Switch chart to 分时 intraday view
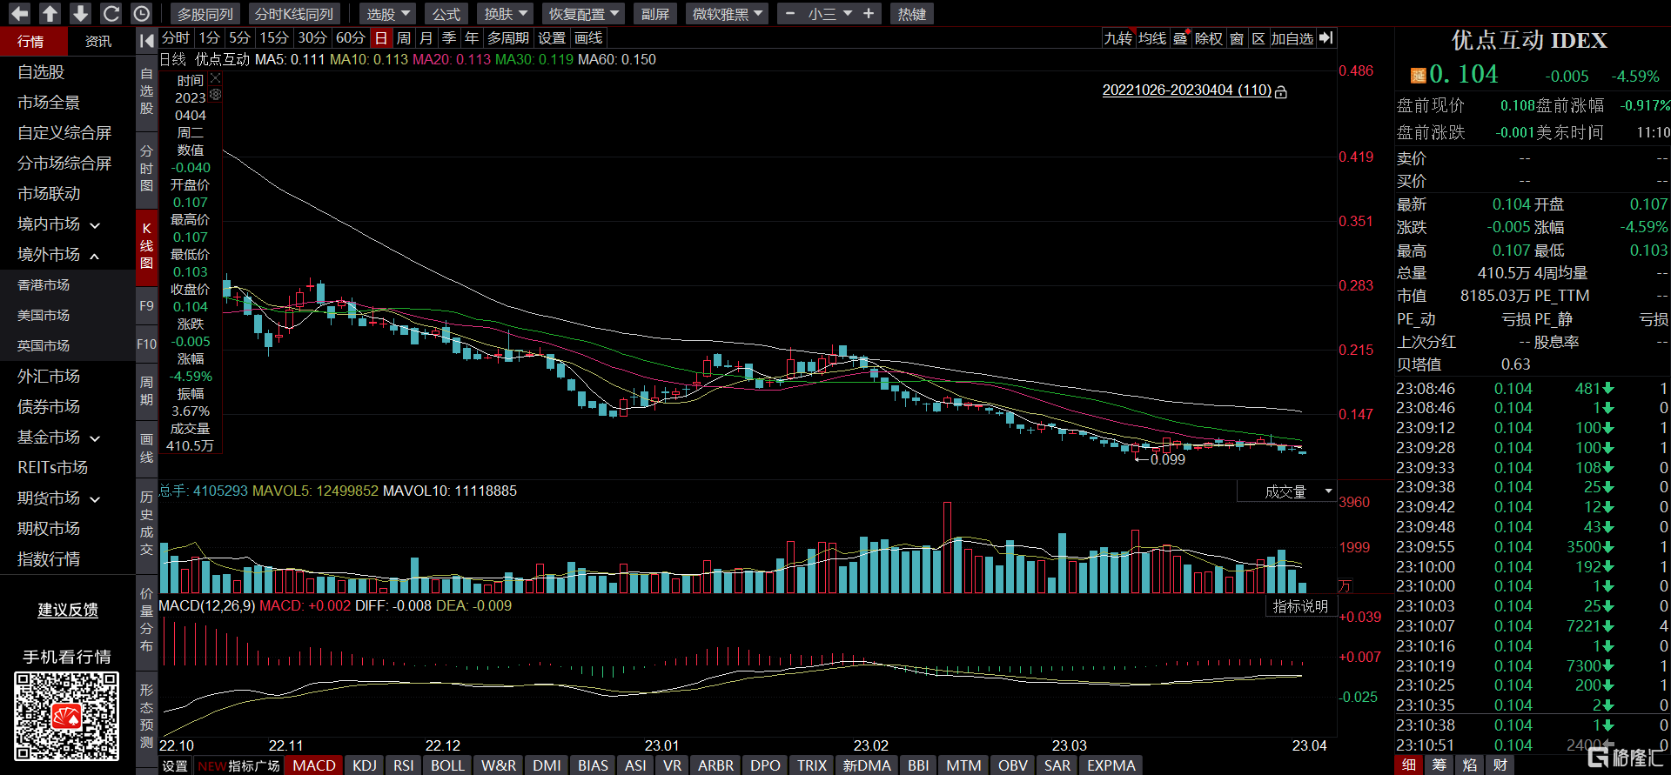The height and width of the screenshot is (775, 1671). point(175,38)
